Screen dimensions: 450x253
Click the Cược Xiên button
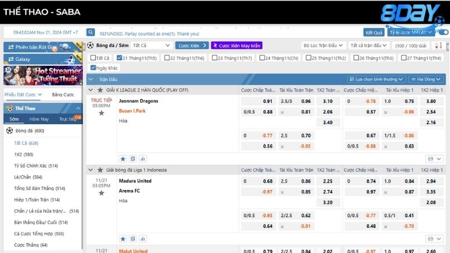click(x=192, y=46)
